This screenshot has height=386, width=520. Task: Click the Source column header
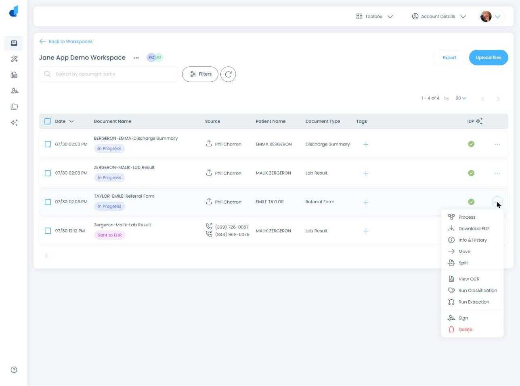[212, 121]
